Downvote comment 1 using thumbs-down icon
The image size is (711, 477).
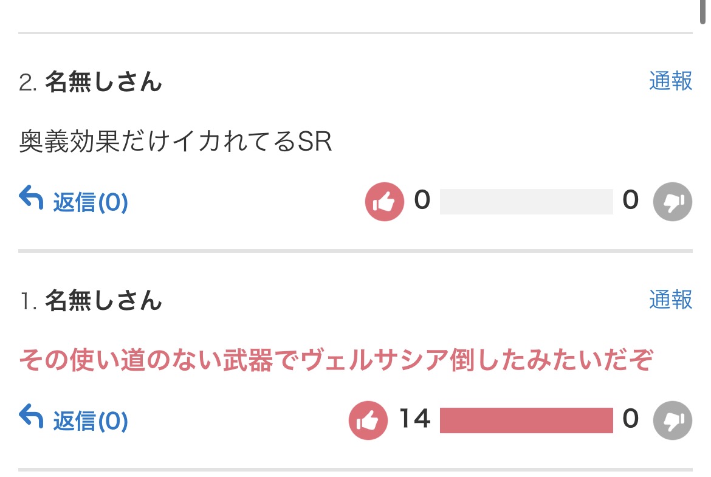[673, 420]
